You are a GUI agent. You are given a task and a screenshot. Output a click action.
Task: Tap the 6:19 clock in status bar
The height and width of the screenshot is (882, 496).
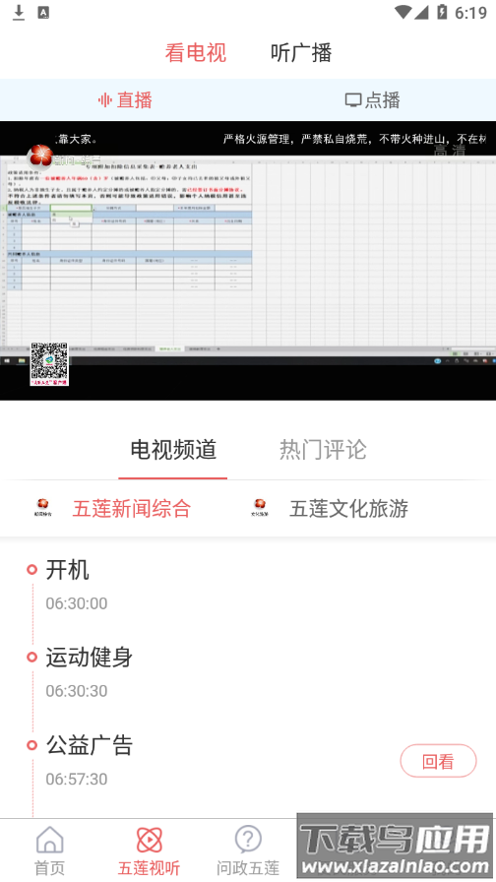coord(470,13)
